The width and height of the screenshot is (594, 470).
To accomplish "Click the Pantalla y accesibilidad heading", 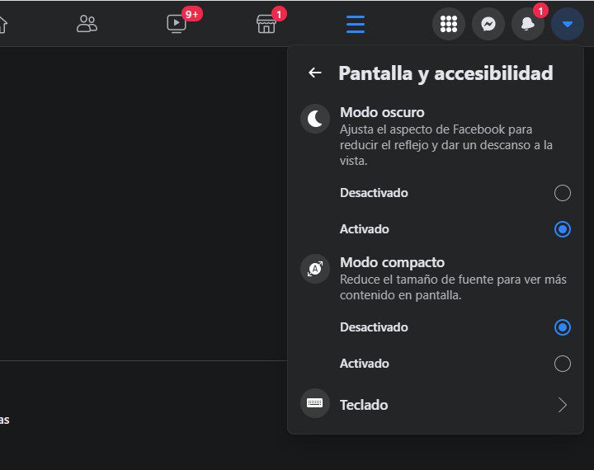I will click(x=445, y=73).
